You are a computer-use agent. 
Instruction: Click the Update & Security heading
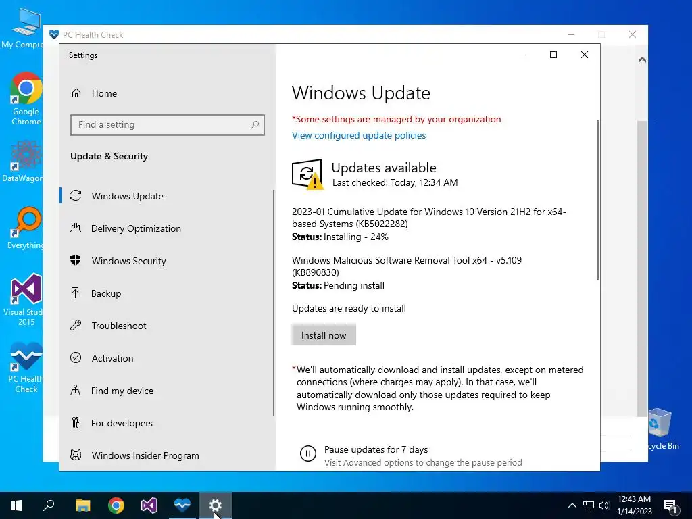click(109, 156)
